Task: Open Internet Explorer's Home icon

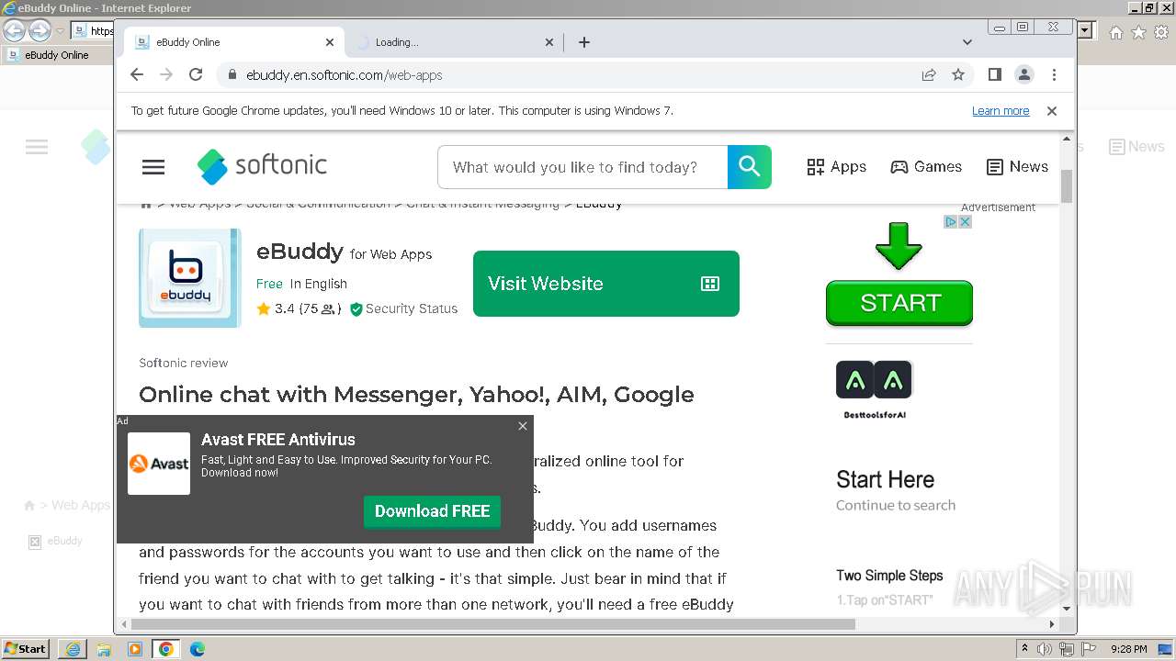Action: click(x=1115, y=32)
